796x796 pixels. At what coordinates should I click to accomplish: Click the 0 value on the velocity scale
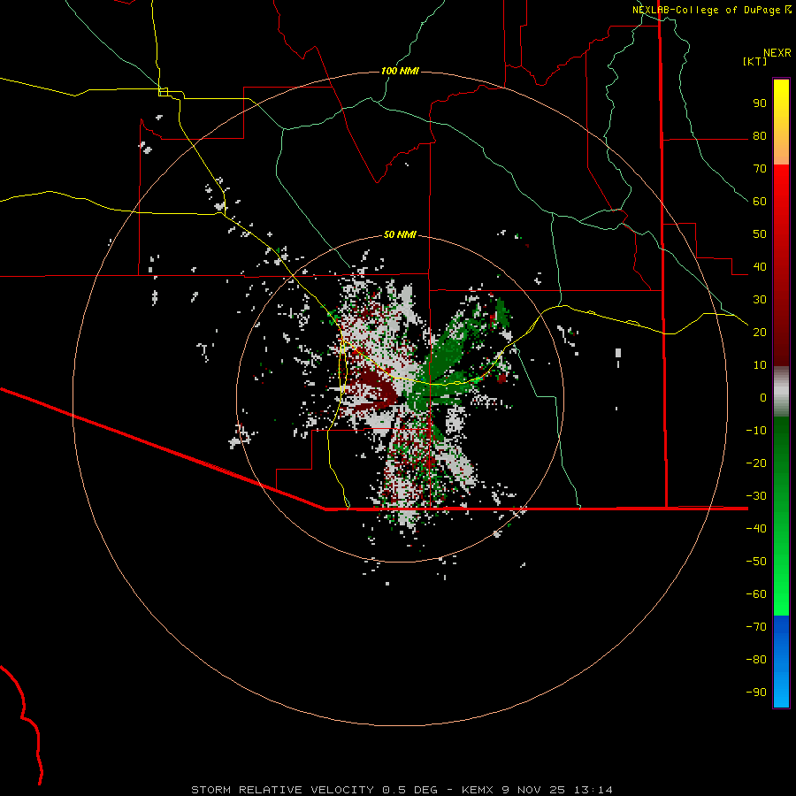763,397
